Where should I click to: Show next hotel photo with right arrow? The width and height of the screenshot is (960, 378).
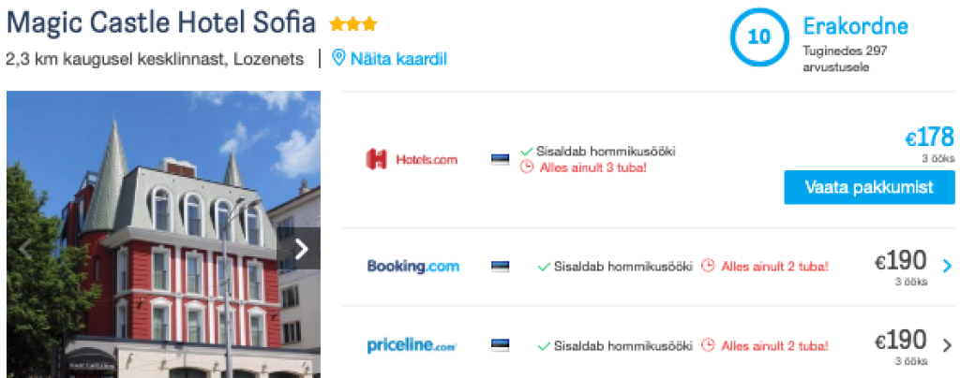coord(301,249)
